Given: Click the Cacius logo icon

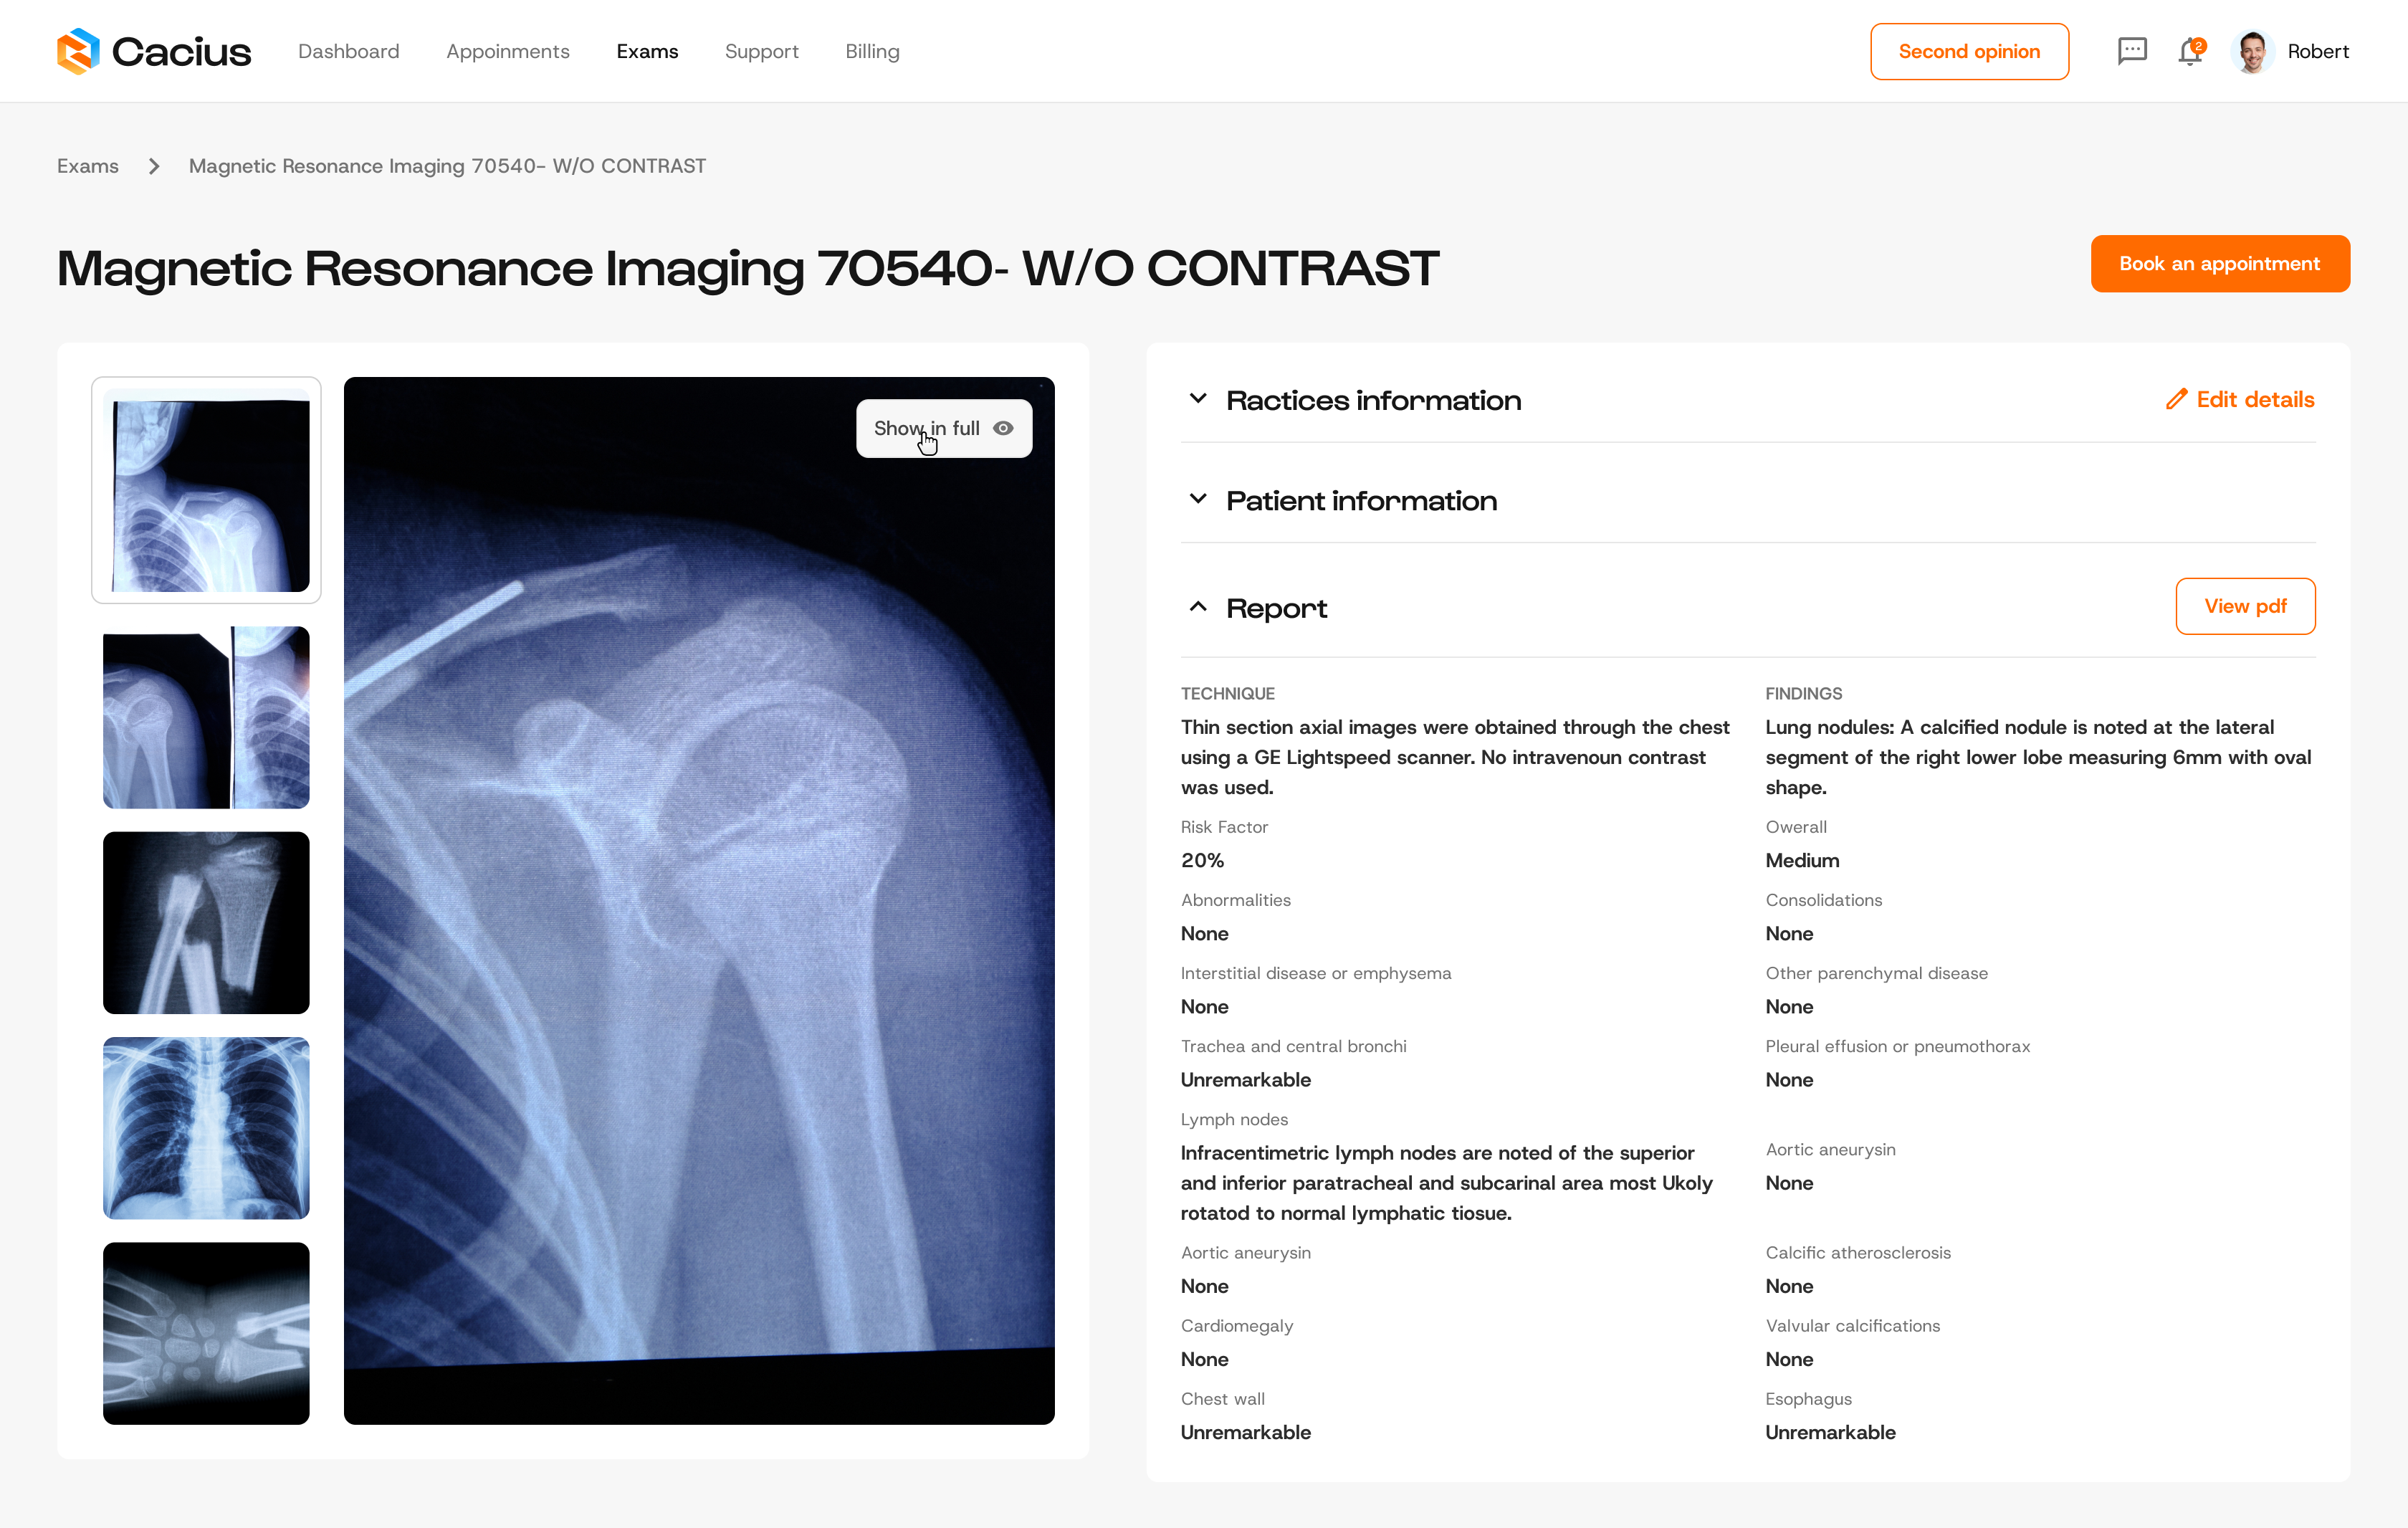Looking at the screenshot, I should pyautogui.click(x=78, y=51).
